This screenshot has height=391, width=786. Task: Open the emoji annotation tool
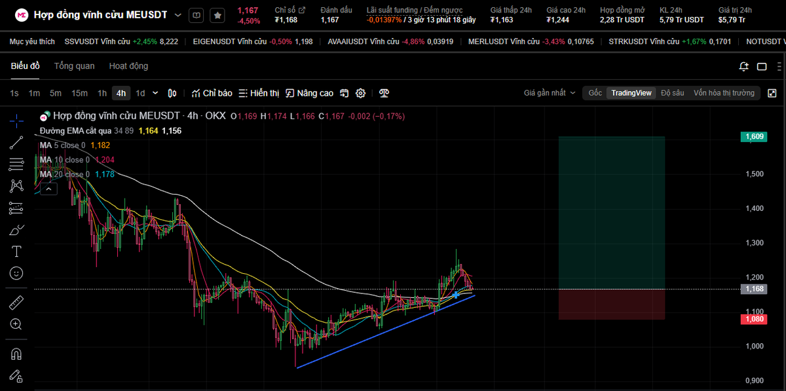(x=16, y=273)
